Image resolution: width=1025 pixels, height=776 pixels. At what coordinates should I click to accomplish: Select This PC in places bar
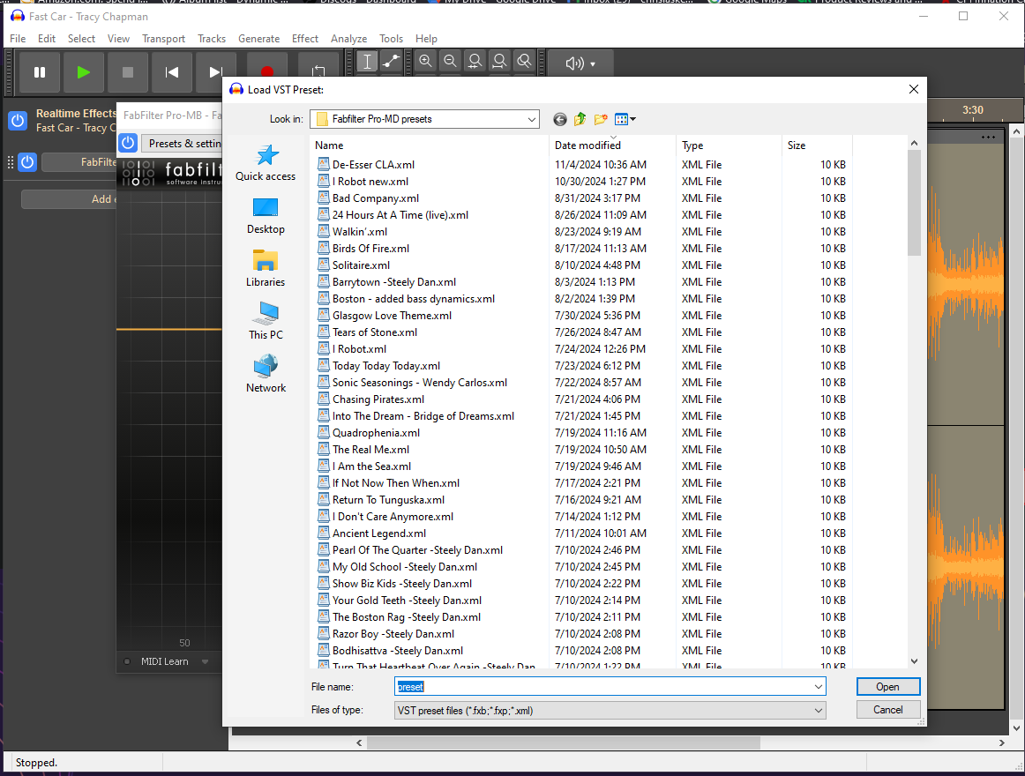tap(266, 321)
